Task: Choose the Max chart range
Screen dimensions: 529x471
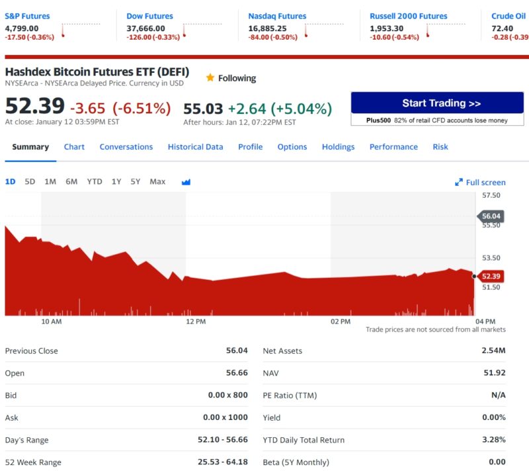Action: pos(157,181)
